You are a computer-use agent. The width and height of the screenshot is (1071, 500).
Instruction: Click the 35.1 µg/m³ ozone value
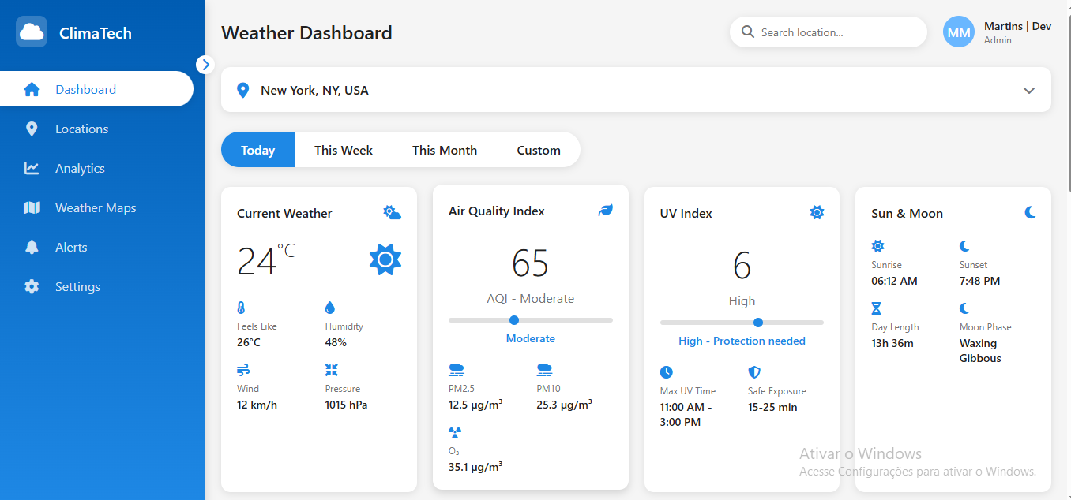pyautogui.click(x=475, y=467)
